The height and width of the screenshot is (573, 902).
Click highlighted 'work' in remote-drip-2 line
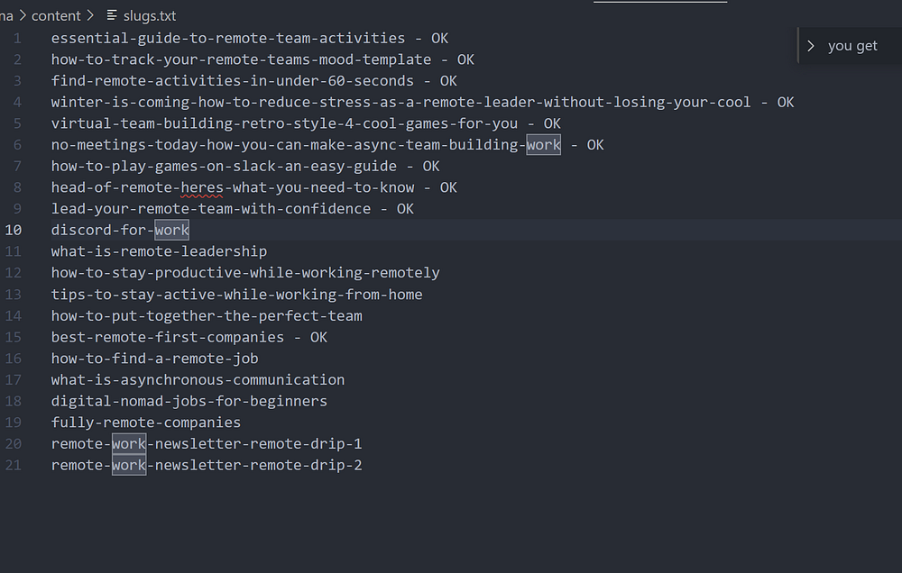[129, 465]
